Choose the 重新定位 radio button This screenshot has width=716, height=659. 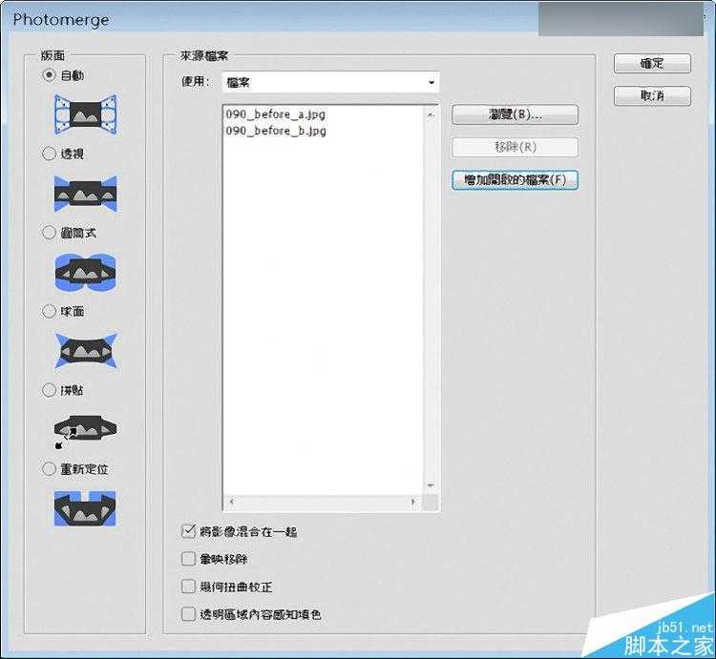point(49,469)
